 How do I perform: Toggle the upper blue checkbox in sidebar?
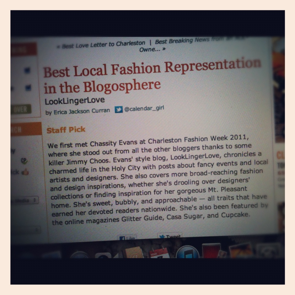pyautogui.click(x=27, y=70)
